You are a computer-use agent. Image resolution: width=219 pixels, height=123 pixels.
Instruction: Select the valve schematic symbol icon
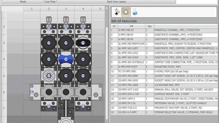[117, 12]
